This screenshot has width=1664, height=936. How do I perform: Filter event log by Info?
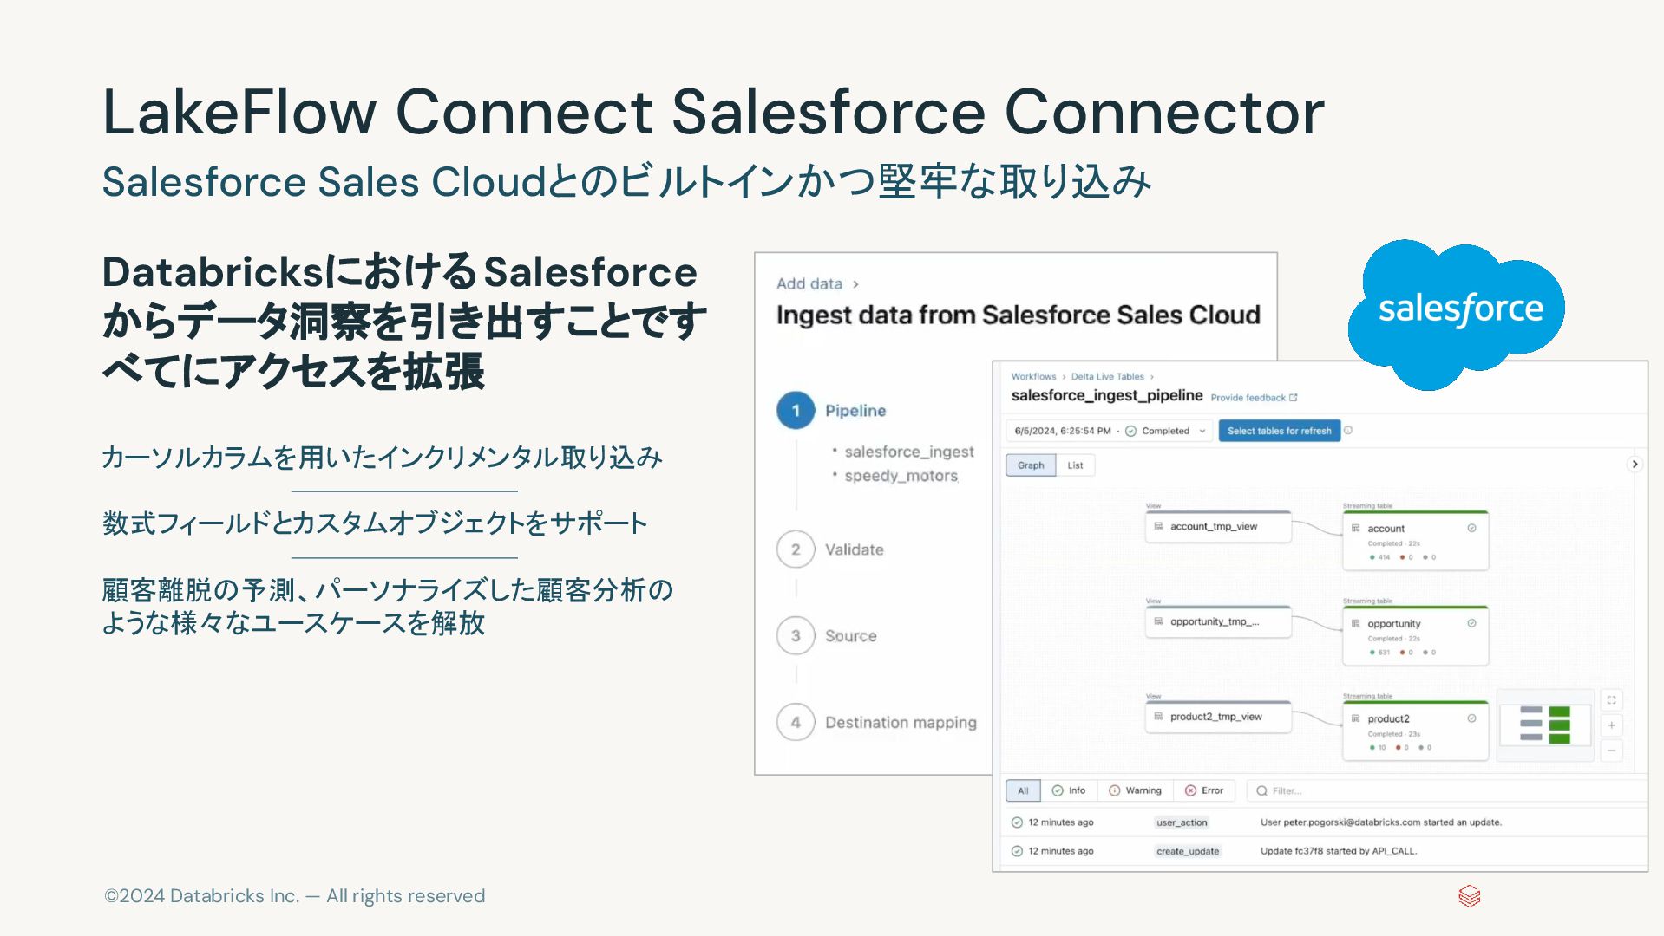click(1069, 790)
